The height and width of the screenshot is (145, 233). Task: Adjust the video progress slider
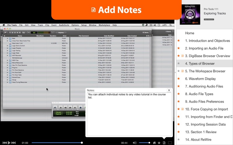point(57,143)
